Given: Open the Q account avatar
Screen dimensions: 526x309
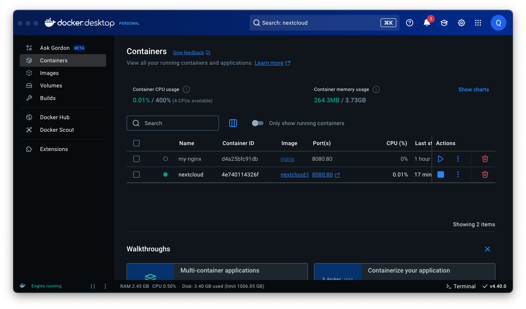Looking at the screenshot, I should 498,23.
